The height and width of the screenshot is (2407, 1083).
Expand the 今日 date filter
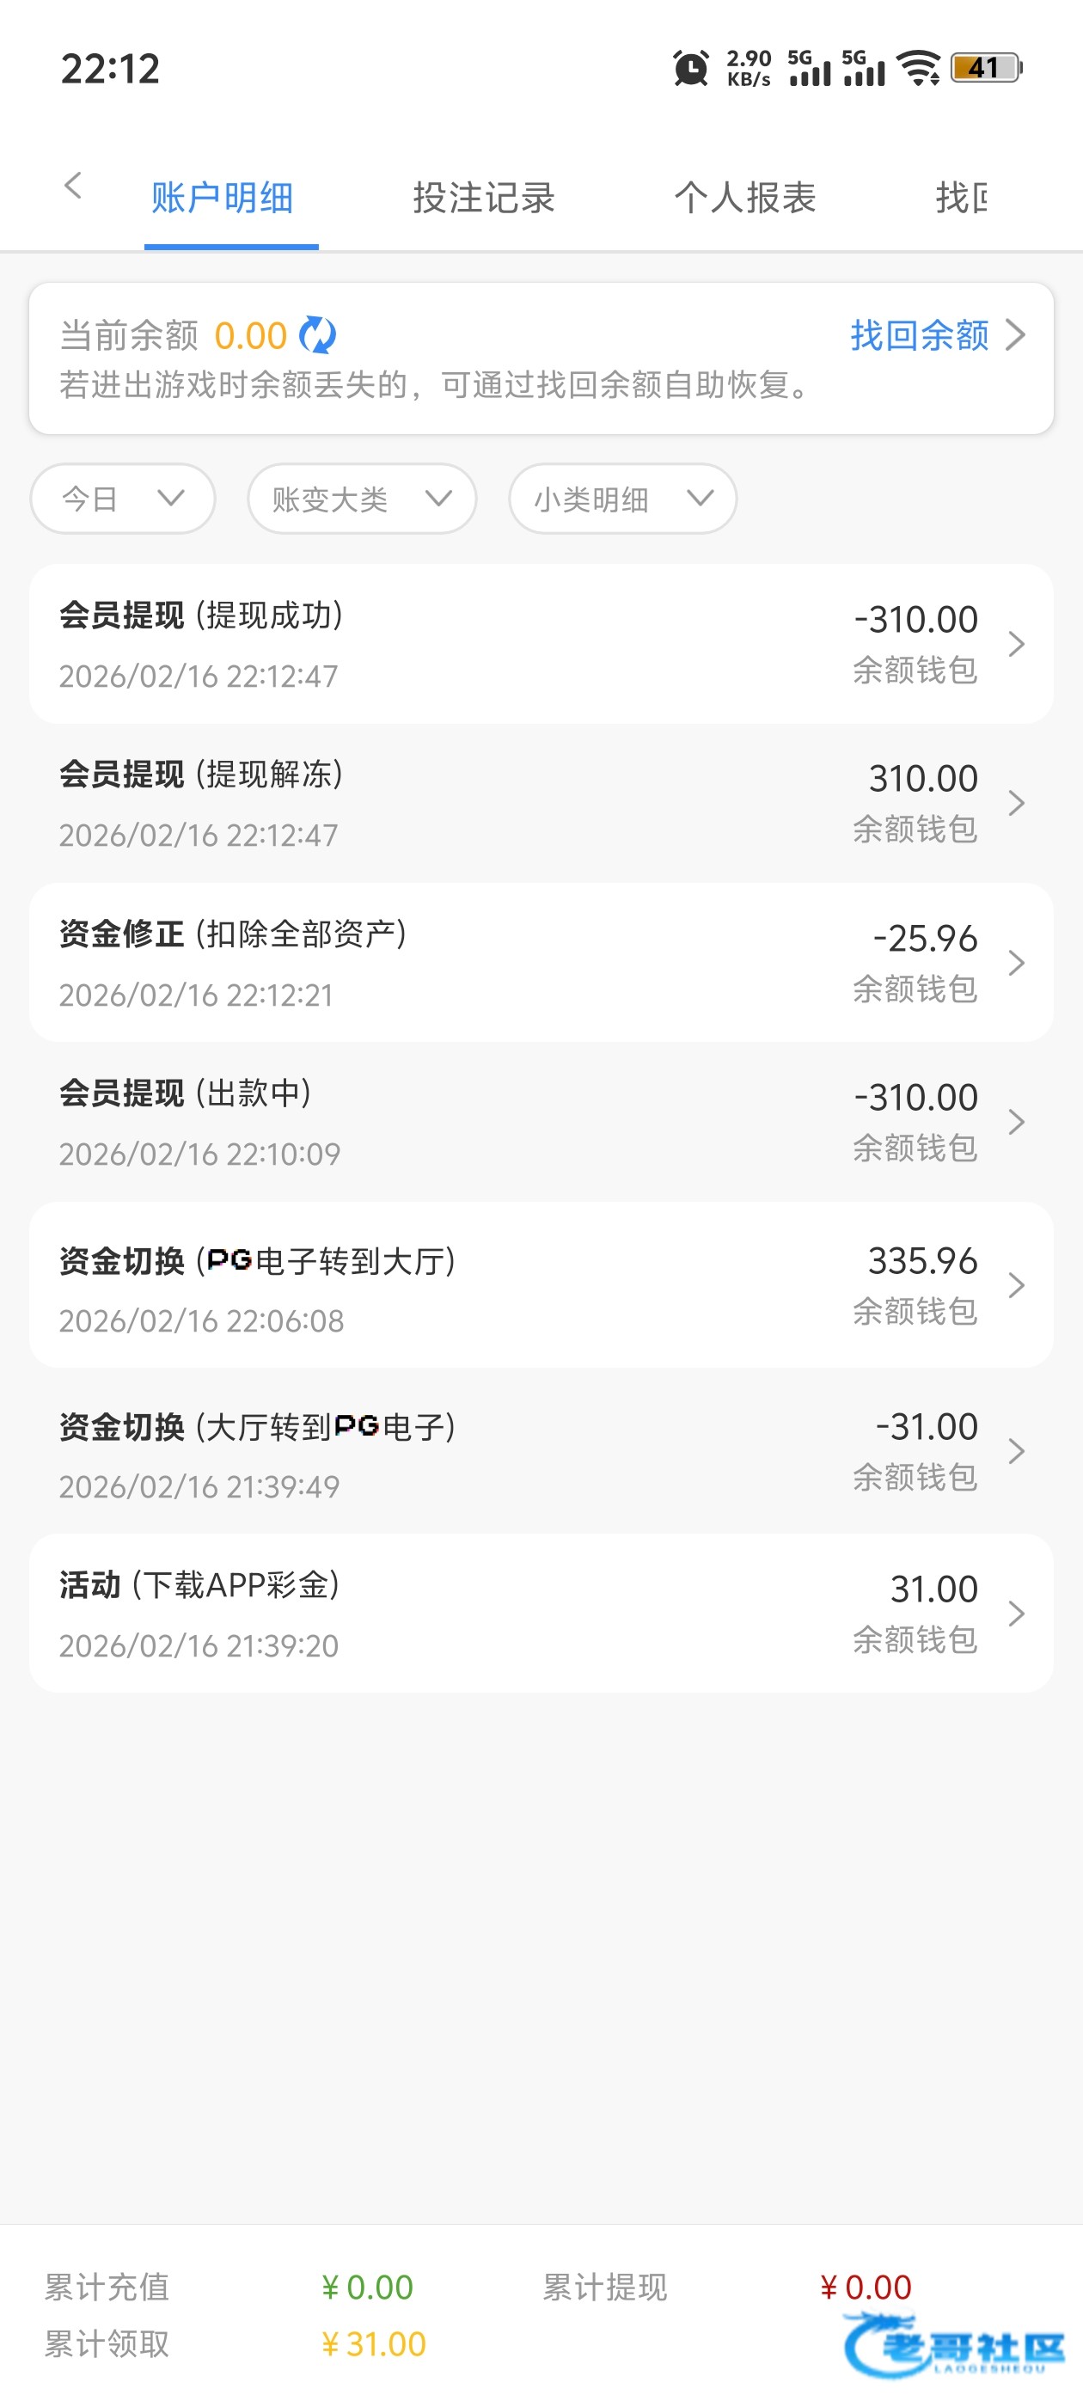pyautogui.click(x=122, y=499)
